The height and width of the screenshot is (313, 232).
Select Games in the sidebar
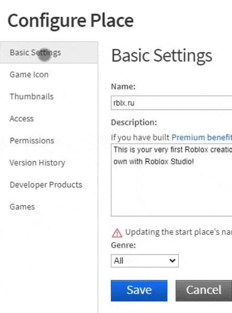pos(22,207)
